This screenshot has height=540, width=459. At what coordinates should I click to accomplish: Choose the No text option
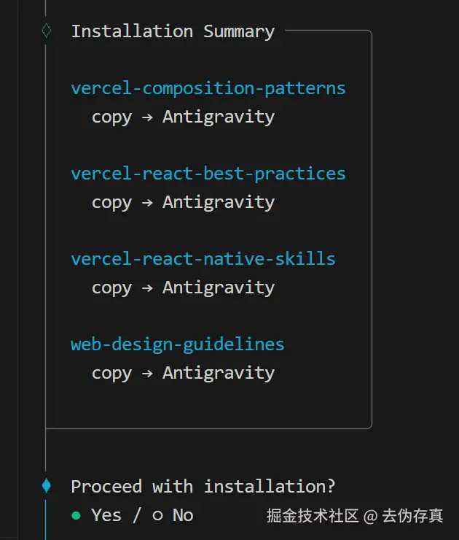tap(183, 515)
